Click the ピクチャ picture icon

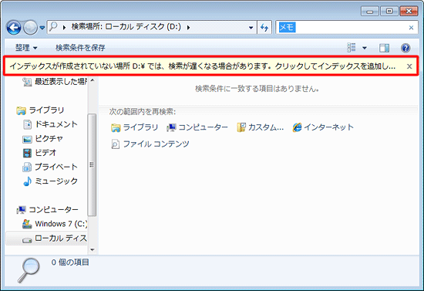click(x=27, y=139)
